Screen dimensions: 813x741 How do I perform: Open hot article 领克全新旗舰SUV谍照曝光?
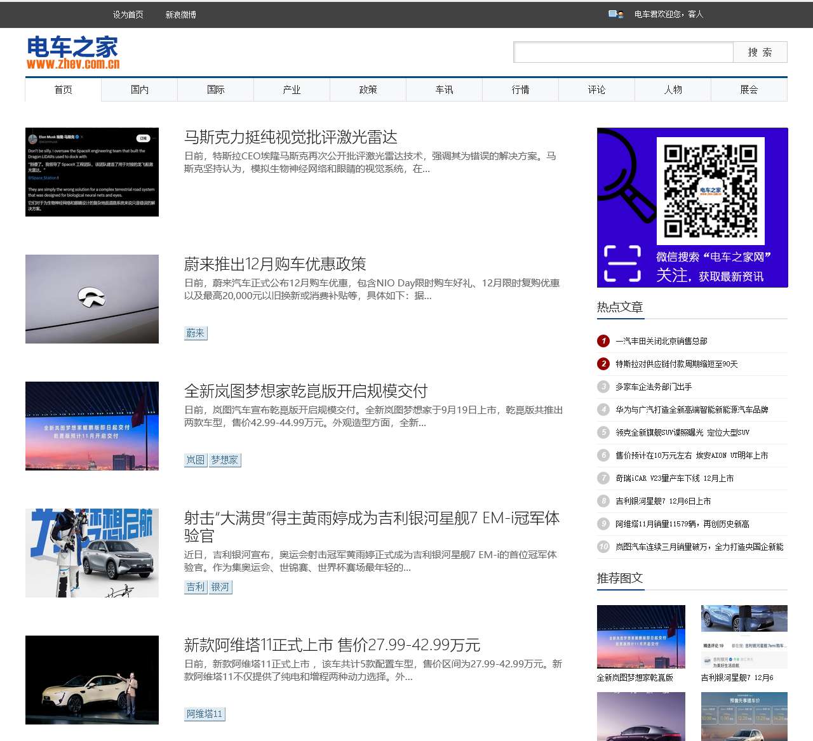point(682,432)
